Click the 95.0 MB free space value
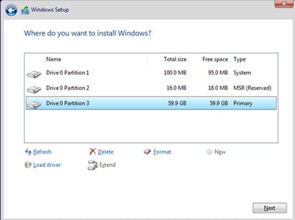Image resolution: width=295 pixels, height=220 pixels. (x=218, y=73)
